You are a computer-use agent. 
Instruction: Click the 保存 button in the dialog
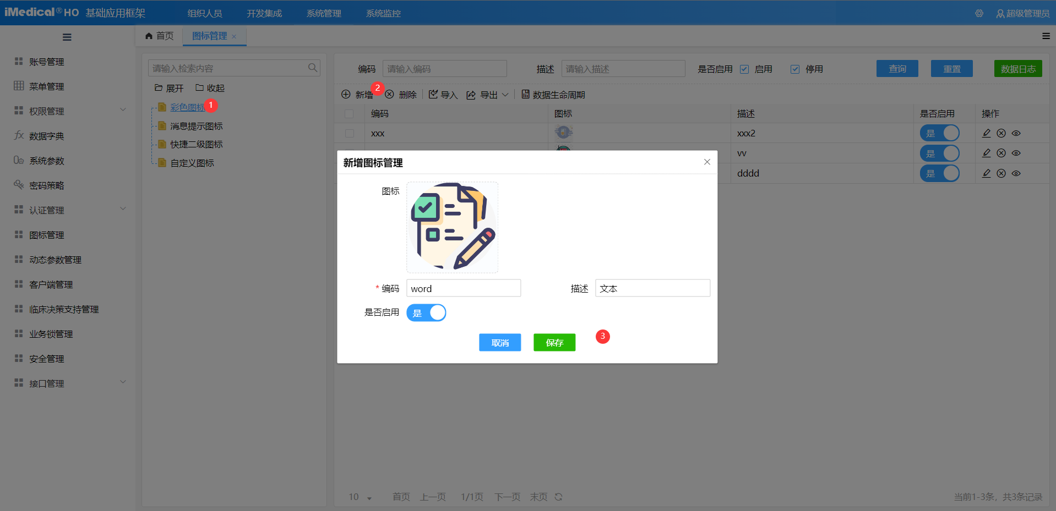tap(554, 342)
